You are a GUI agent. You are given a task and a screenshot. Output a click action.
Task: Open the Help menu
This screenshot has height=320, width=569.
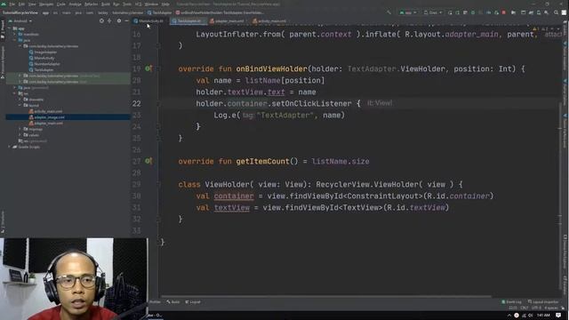tap(165, 4)
